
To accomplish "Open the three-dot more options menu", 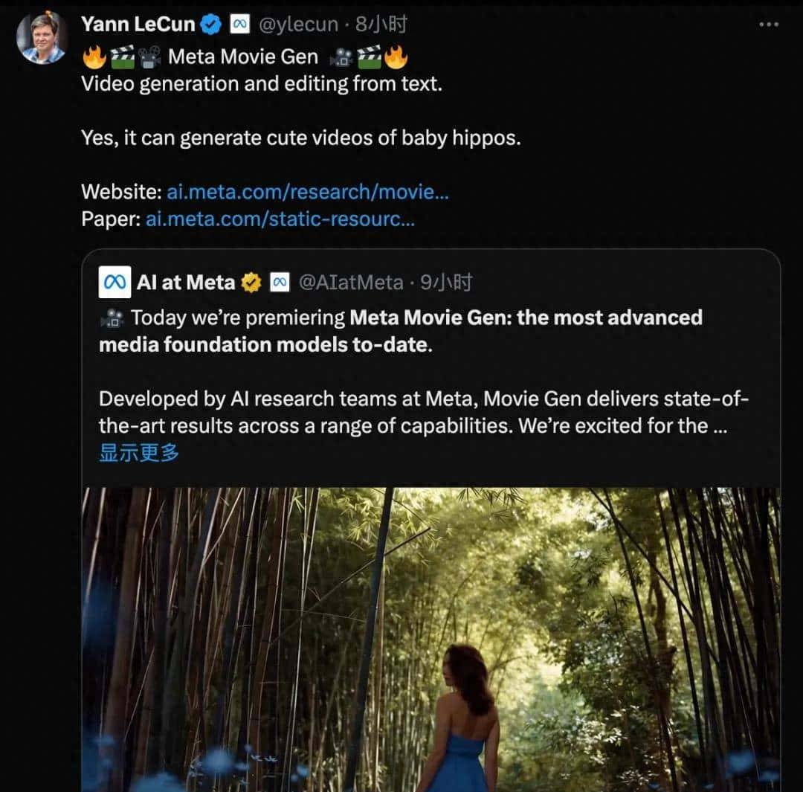I will pos(768,25).
